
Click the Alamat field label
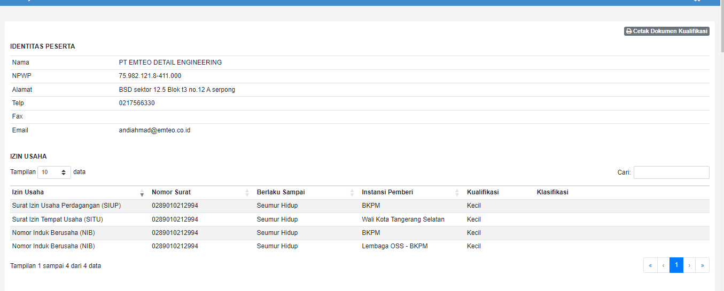(22, 90)
